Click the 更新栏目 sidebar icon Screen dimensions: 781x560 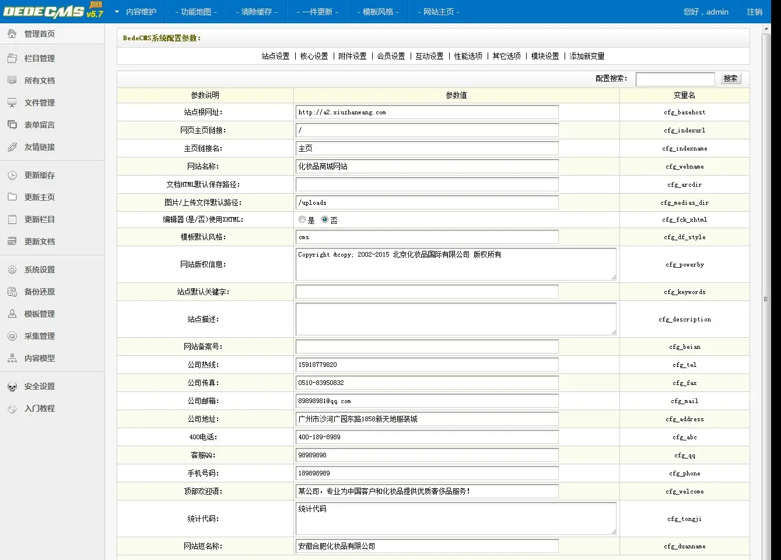[x=12, y=219]
